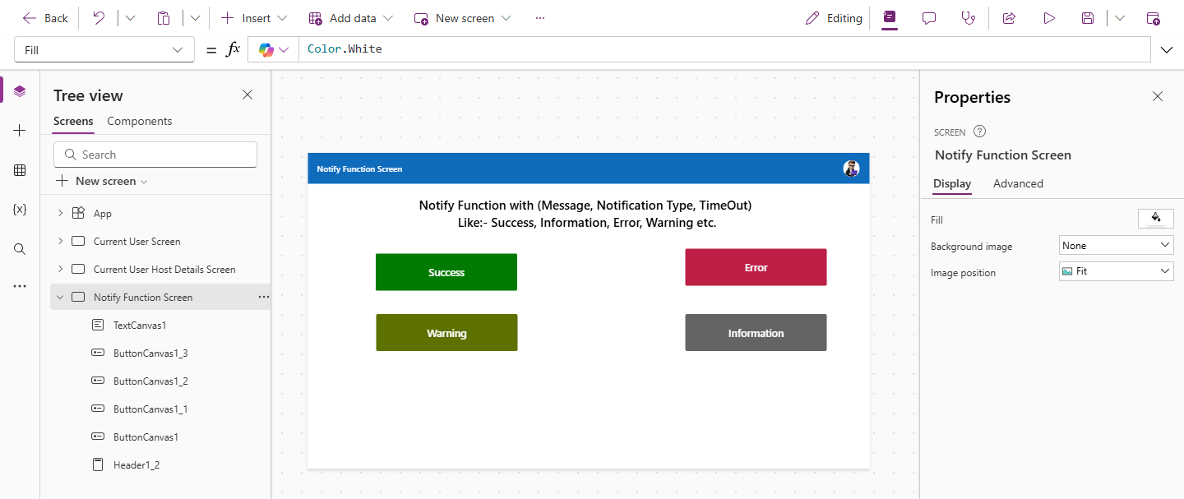This screenshot has width=1184, height=499.
Task: Open the Fill color picker swatch
Action: coord(1156,219)
